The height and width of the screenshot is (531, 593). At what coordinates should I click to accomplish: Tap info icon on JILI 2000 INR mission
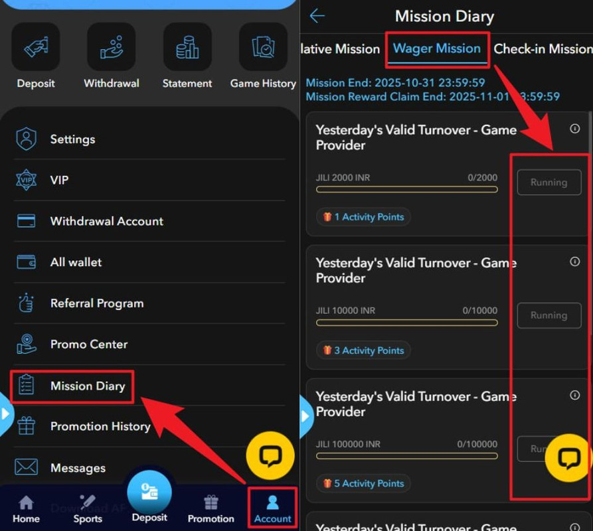575,129
